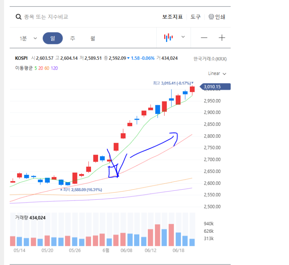This screenshot has height=265, width=289.
Task: Click the search field for stock or index comparison
Action: [46, 17]
